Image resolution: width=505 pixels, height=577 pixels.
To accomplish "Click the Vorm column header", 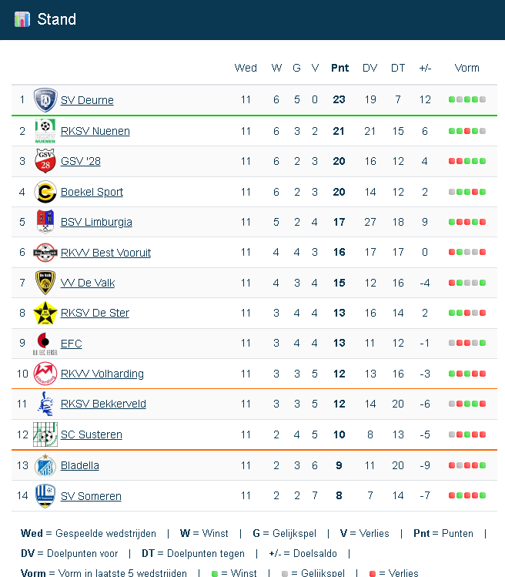I will tap(467, 68).
